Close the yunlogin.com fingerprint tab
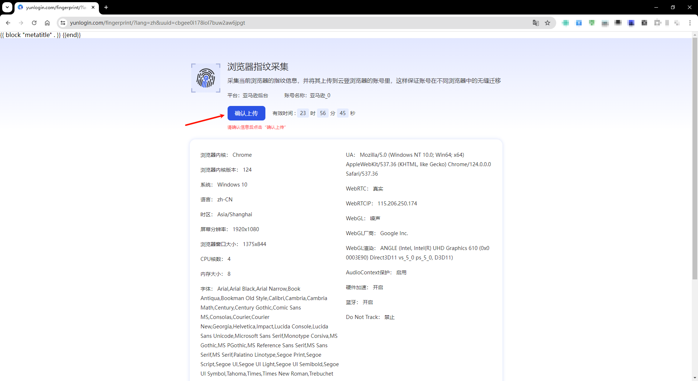Viewport: 698px width, 381px height. pyautogui.click(x=93, y=7)
